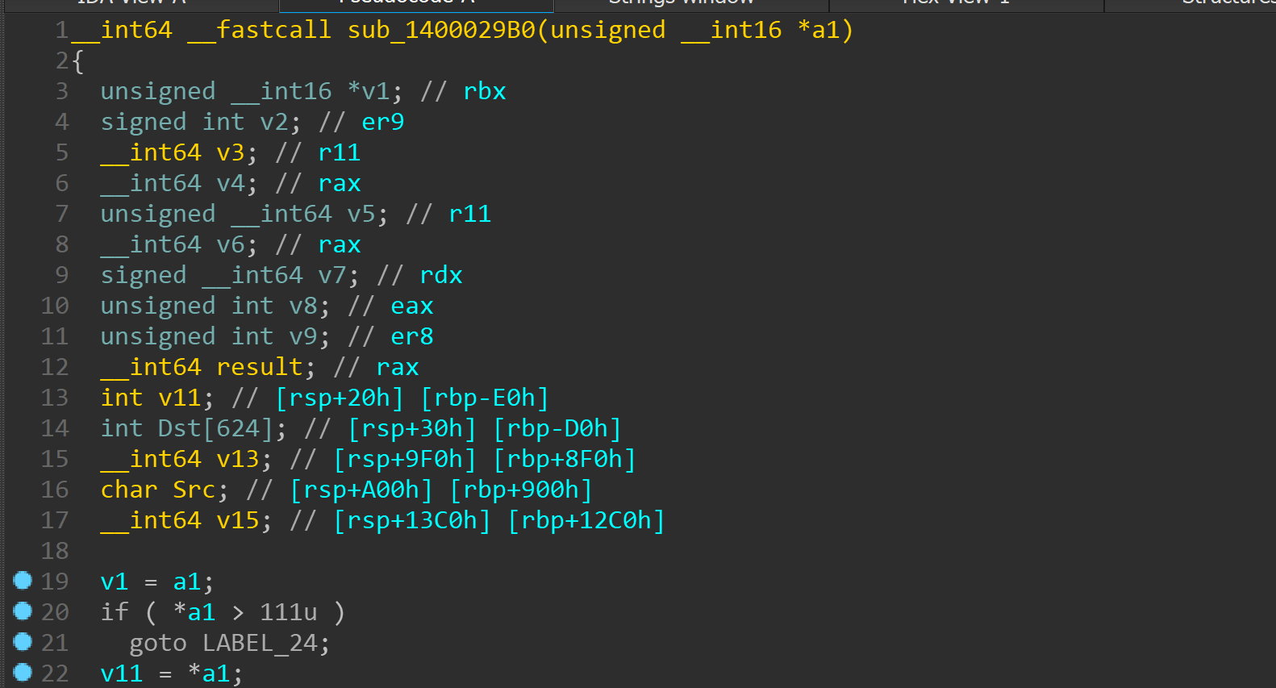Click breakpoint dot on line 22
This screenshot has width=1276, height=688.
pos(23,672)
